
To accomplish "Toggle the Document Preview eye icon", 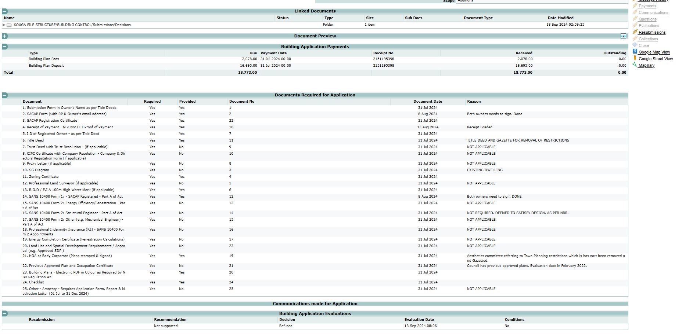I will pos(623,36).
